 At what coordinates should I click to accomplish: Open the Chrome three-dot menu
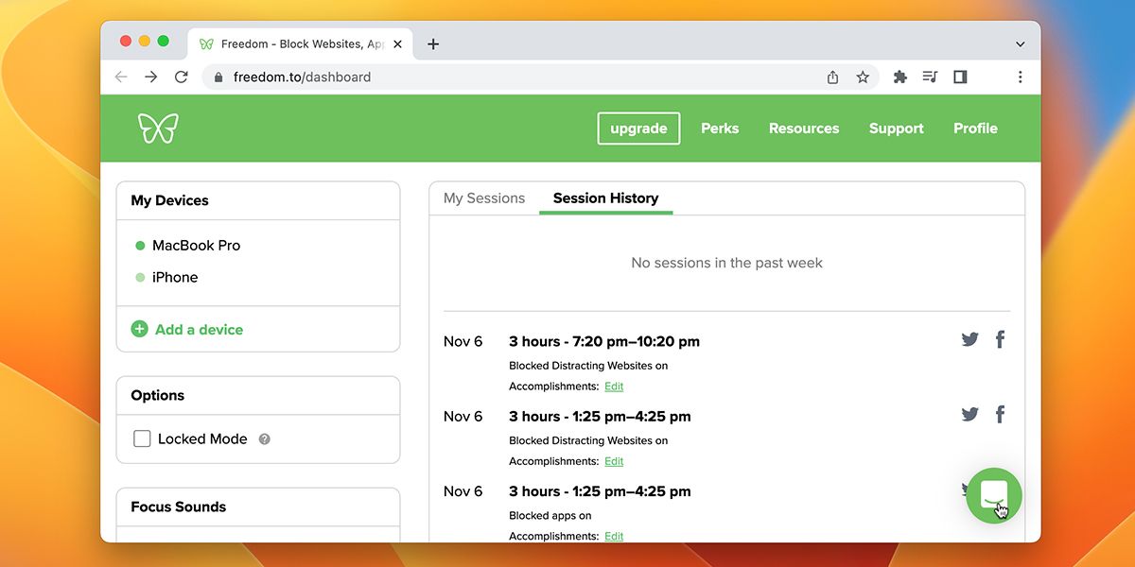pyautogui.click(x=1020, y=77)
